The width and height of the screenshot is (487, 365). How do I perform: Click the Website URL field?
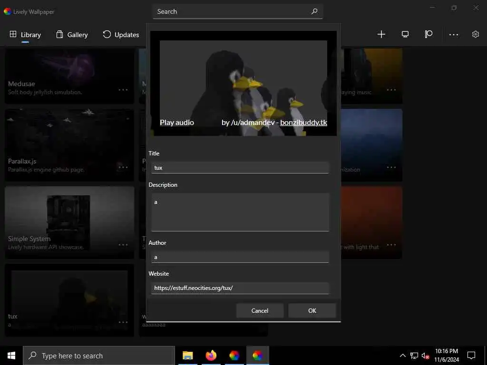tap(240, 288)
